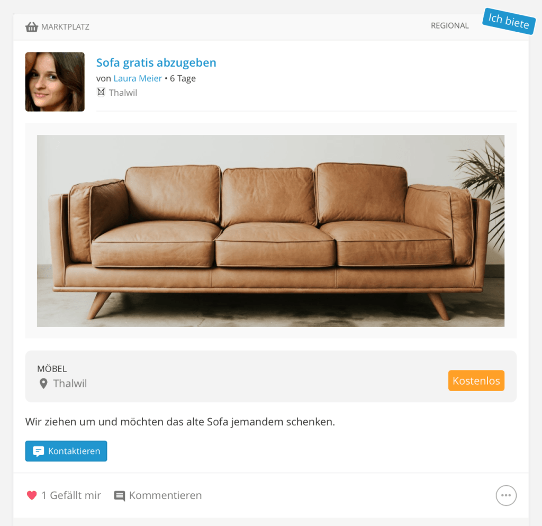Click the red heart like icon

[32, 495]
